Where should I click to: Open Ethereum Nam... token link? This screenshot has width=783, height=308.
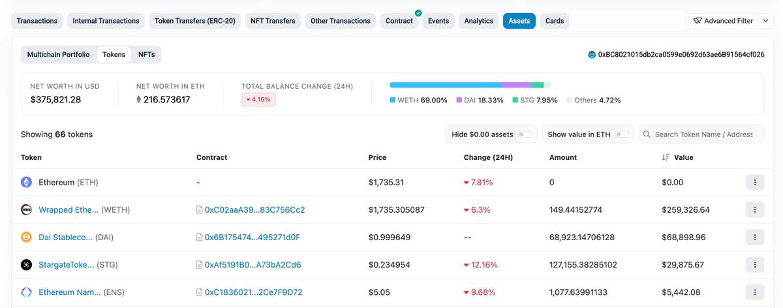[x=70, y=292]
